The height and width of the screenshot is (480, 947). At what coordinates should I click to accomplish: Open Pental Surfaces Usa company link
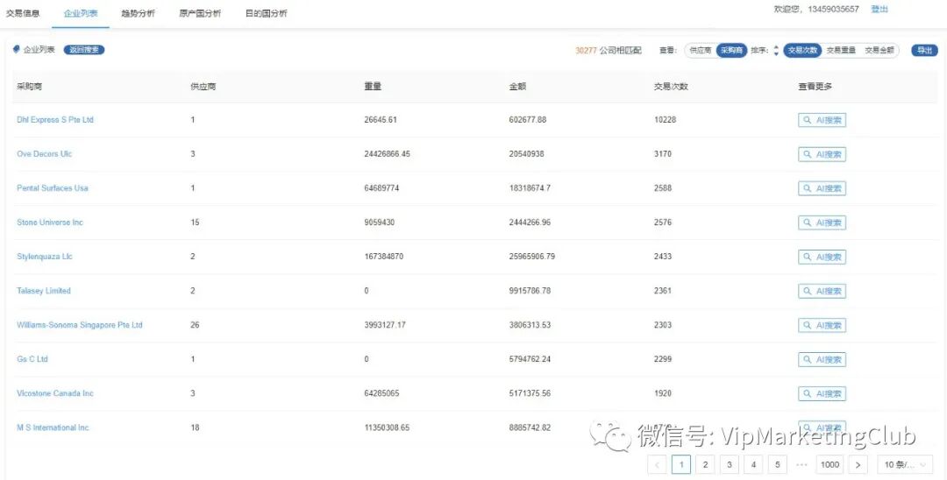[x=53, y=188]
